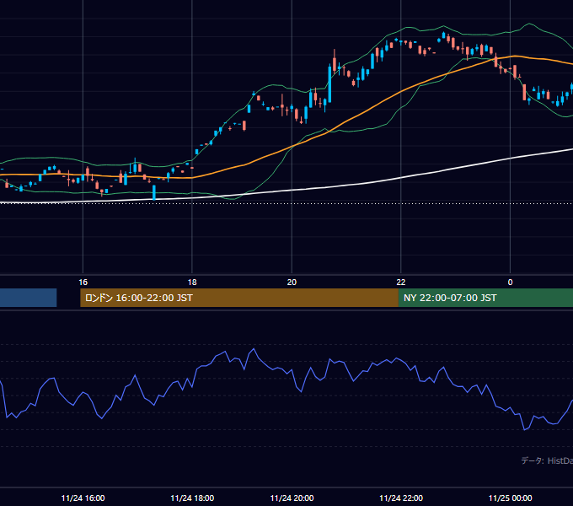Click the 11/24 22:00 date label
This screenshot has height=506, width=573.
click(401, 498)
